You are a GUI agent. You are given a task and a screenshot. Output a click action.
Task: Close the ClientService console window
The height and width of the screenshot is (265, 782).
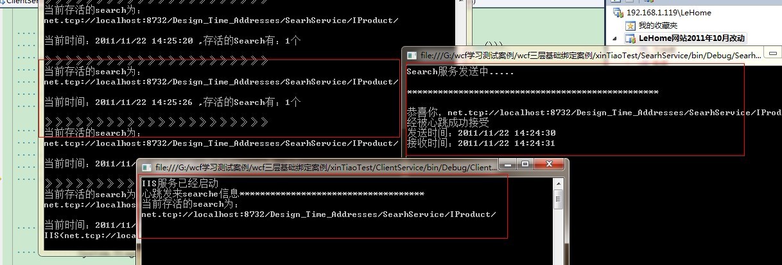coord(548,165)
